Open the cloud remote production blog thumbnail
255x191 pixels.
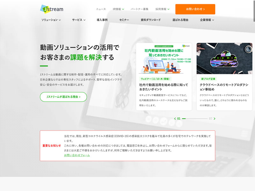point(224,59)
